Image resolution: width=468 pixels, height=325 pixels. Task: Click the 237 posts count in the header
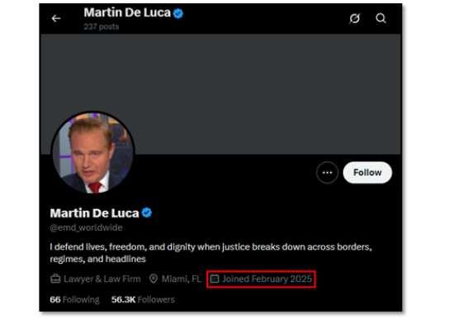[102, 26]
